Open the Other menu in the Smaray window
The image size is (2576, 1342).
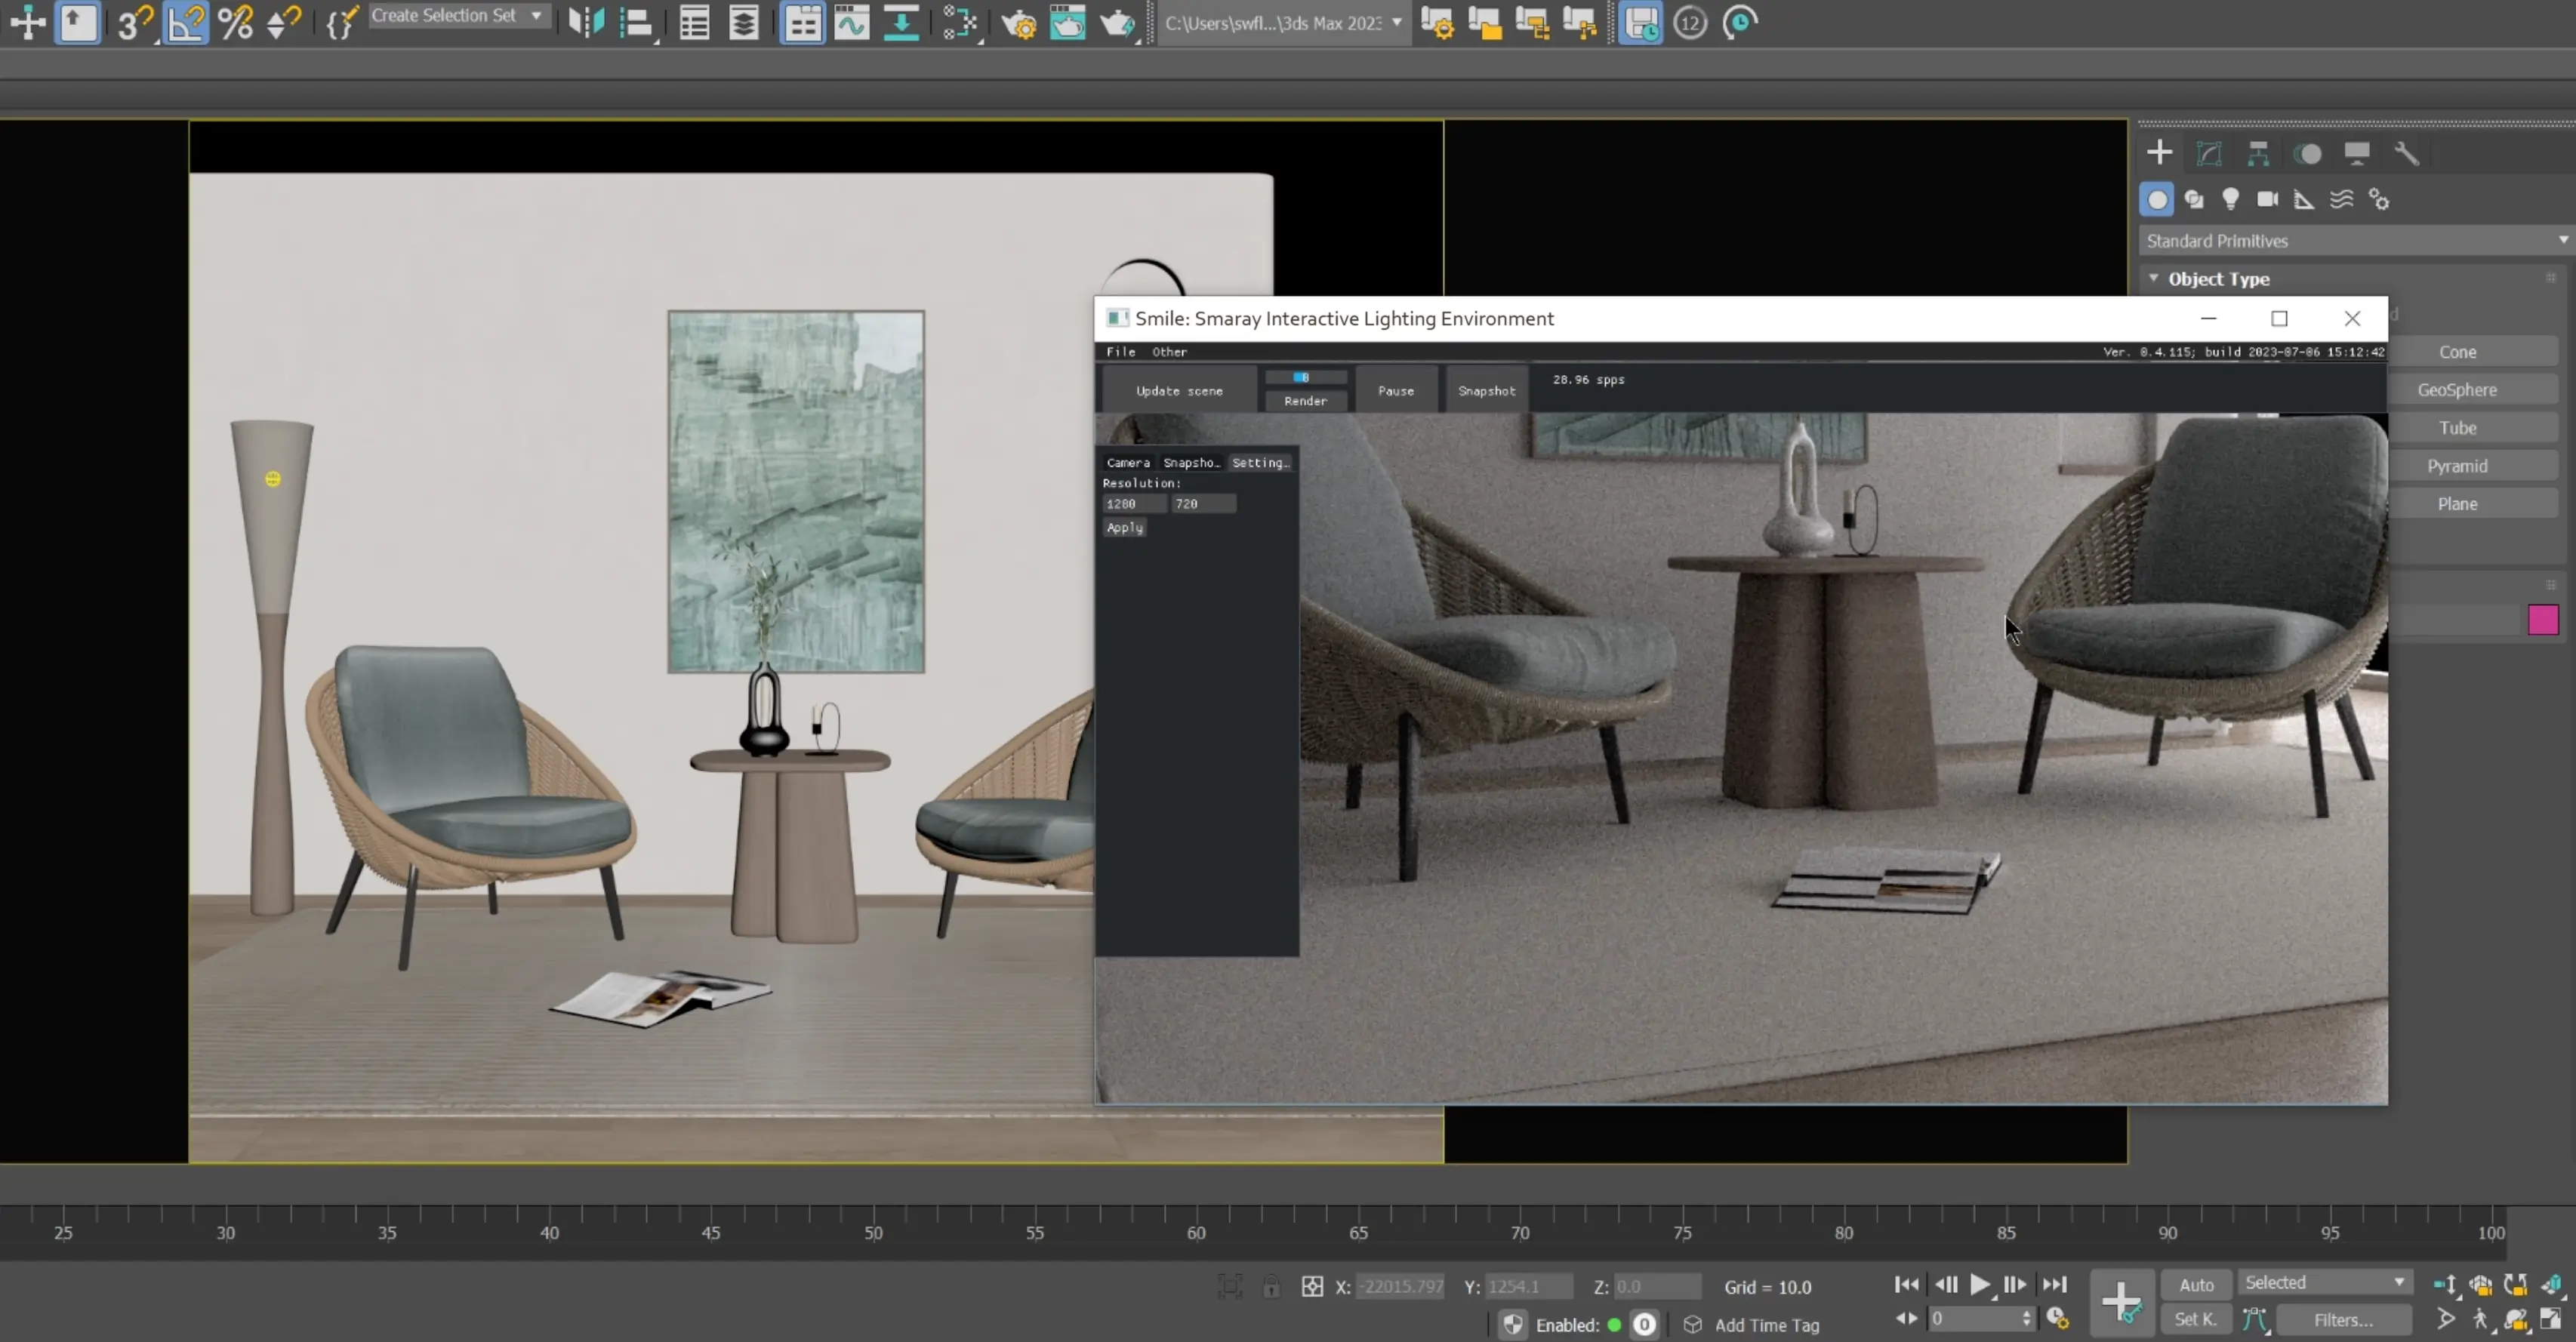tap(1169, 352)
